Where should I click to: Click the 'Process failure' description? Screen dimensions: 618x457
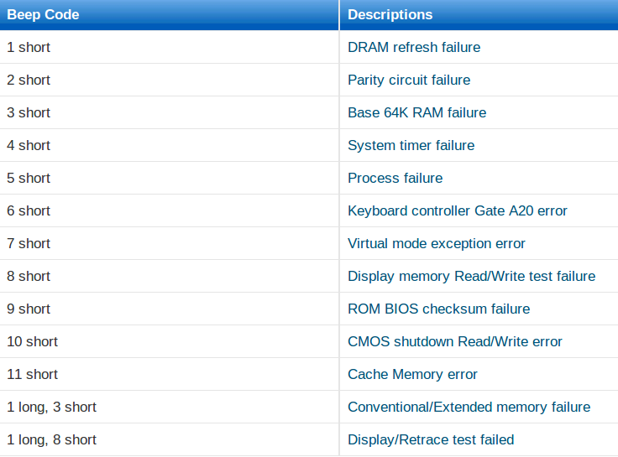(x=395, y=178)
